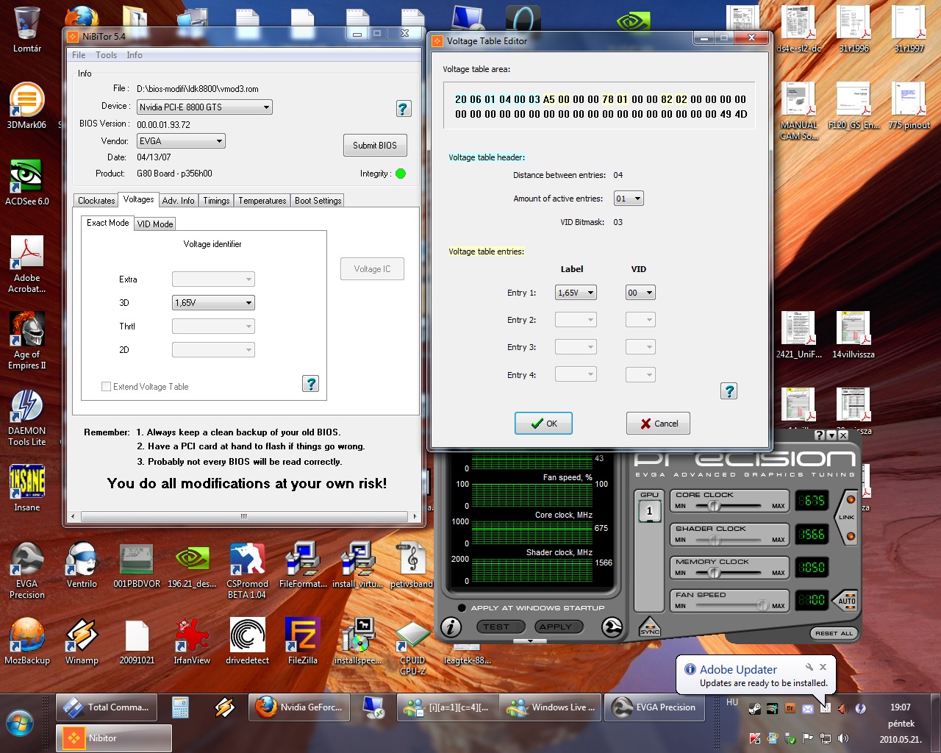Click the SYNC button in EVGA Precision
The height and width of the screenshot is (753, 941).
[650, 627]
